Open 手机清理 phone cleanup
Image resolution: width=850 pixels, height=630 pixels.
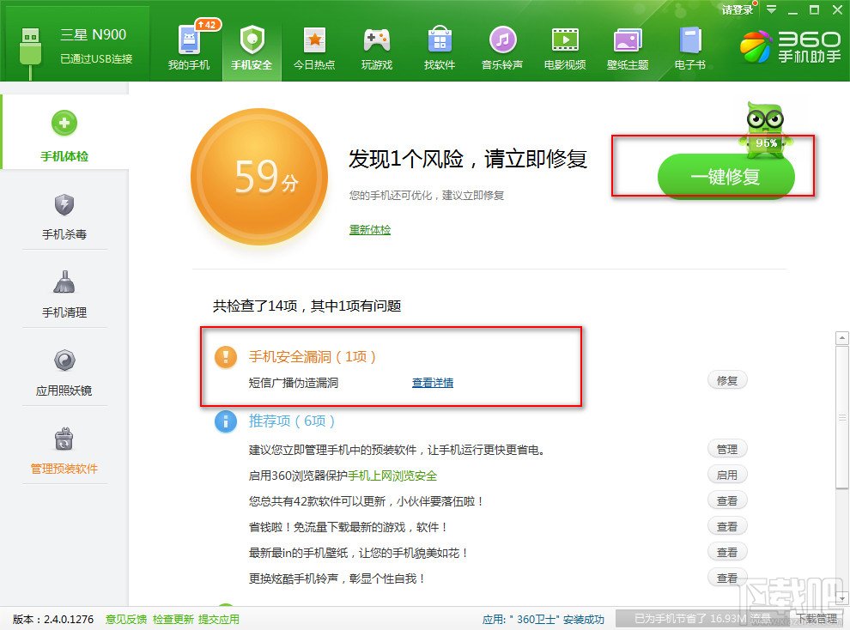(64, 292)
